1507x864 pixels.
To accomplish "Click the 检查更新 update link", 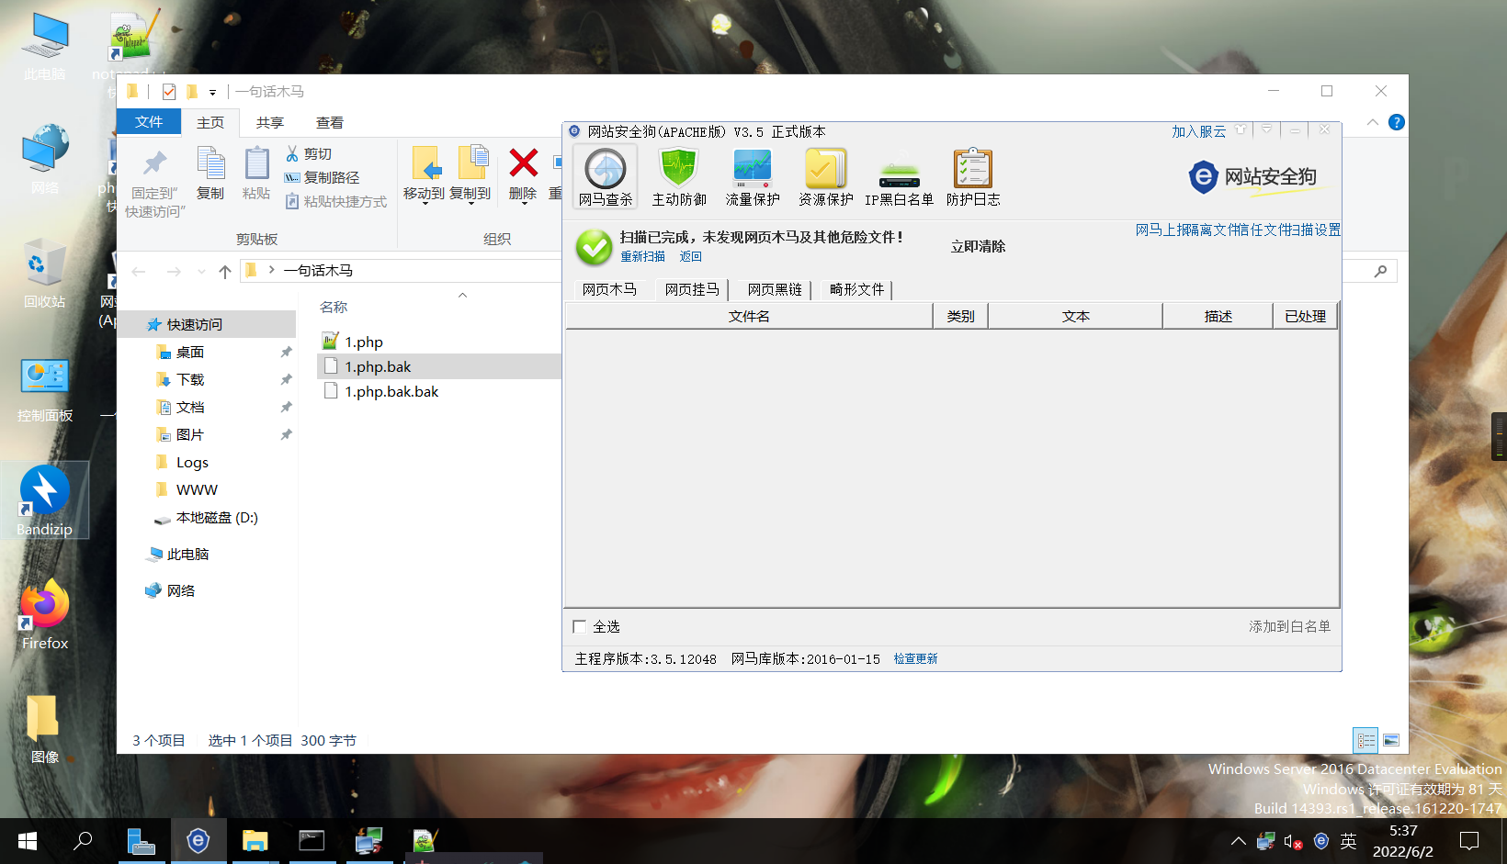I will [914, 658].
